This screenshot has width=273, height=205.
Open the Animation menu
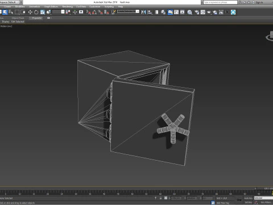tap(34, 6)
